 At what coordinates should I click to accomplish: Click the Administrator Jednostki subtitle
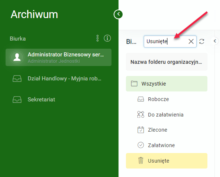(54, 61)
